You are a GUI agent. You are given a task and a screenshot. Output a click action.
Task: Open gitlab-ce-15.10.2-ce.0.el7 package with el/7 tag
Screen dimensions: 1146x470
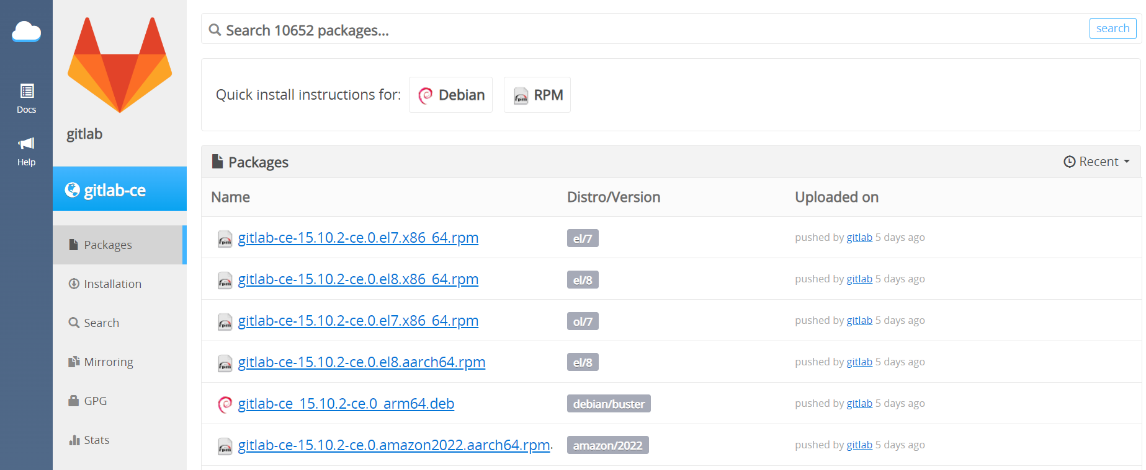358,238
